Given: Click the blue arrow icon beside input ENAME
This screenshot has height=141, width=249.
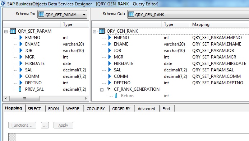Looking at the screenshot, I should [x=21, y=44].
